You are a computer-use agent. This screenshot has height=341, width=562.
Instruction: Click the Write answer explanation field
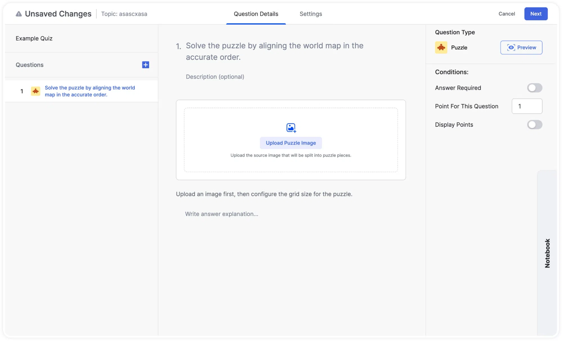coord(222,214)
